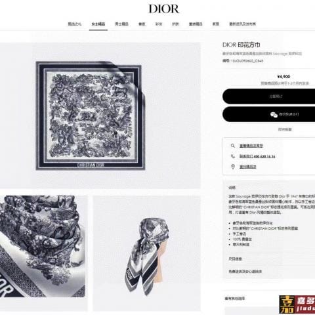Screen dimensions: 315x315
Task: Click the first black pre-order button
Action: [269, 96]
